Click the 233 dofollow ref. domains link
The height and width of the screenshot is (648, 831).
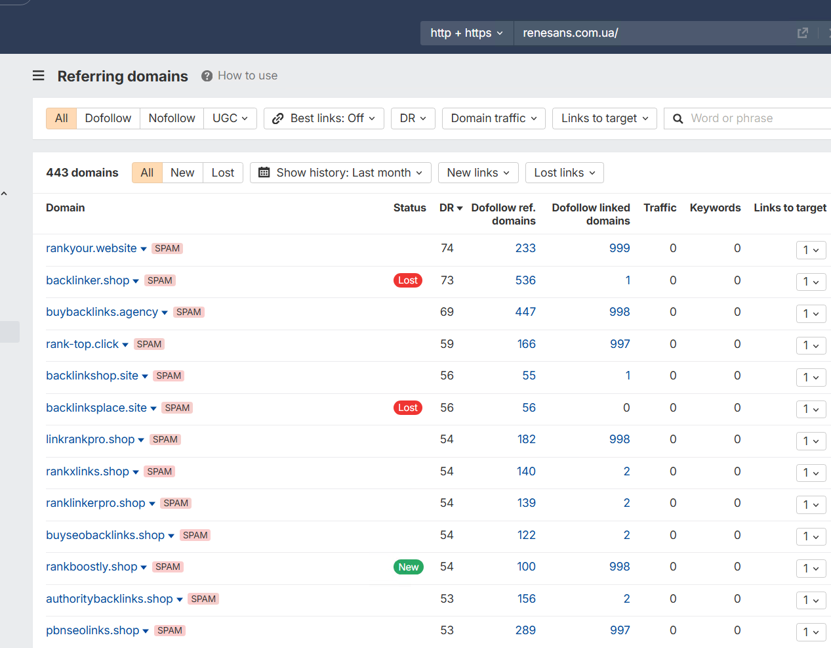click(525, 248)
